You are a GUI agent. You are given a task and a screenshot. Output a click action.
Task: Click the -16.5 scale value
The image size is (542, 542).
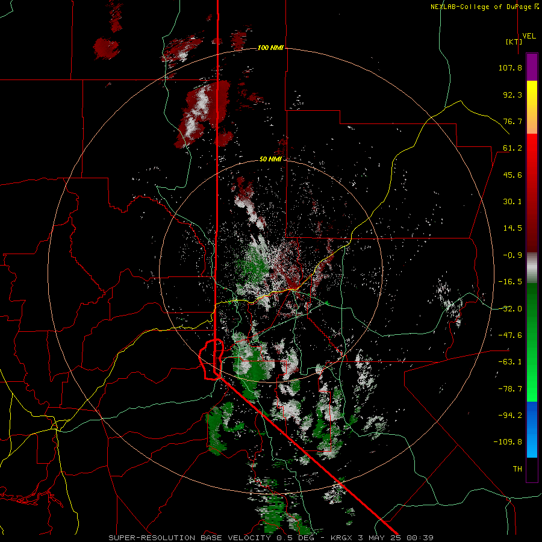[510, 282]
